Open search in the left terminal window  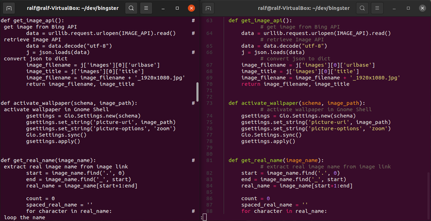[x=131, y=8]
